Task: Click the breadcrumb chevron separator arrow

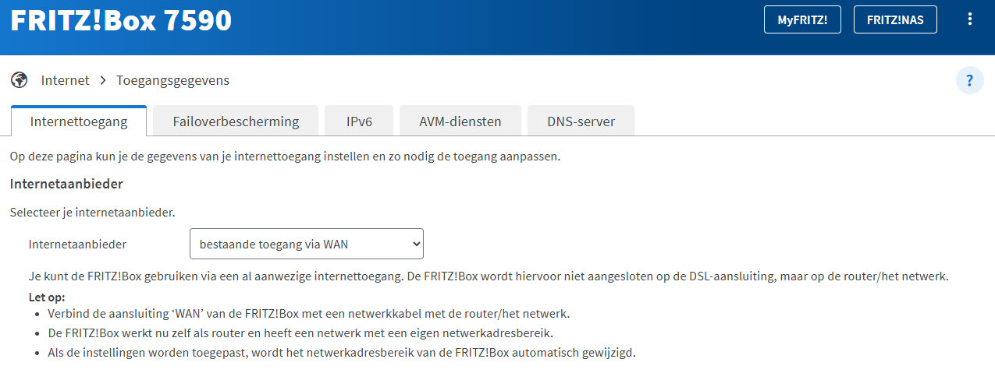Action: [103, 80]
